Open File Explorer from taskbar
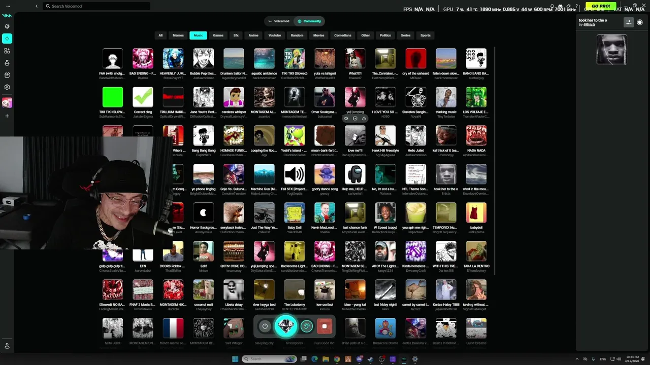 (x=326, y=359)
